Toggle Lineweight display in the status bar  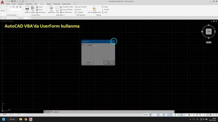tap(176, 115)
